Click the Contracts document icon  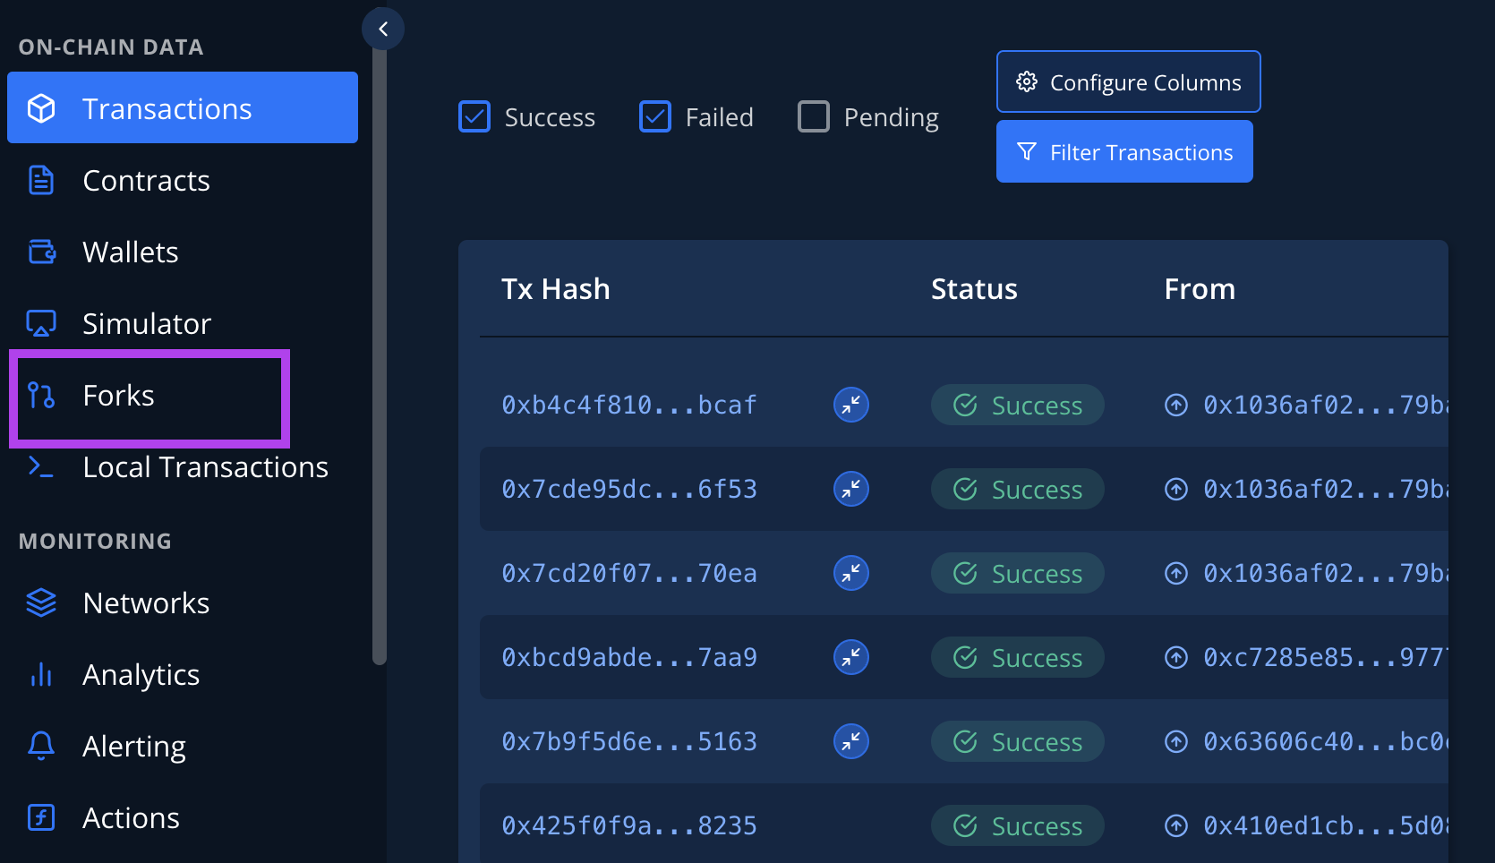point(41,180)
